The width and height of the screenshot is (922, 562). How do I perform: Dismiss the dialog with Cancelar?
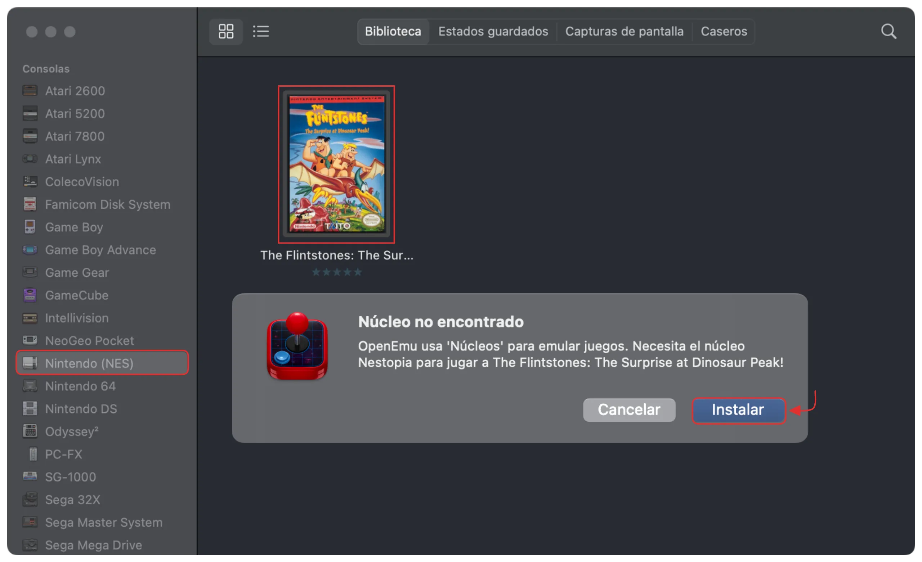(629, 410)
